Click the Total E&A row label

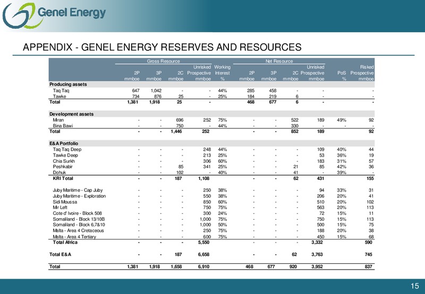(x=60, y=255)
